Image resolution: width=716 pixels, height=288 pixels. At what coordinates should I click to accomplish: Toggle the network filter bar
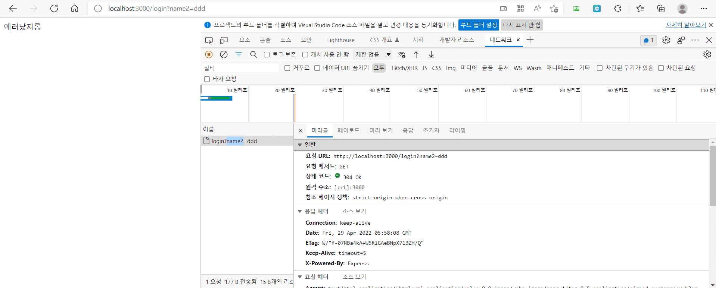pyautogui.click(x=239, y=54)
